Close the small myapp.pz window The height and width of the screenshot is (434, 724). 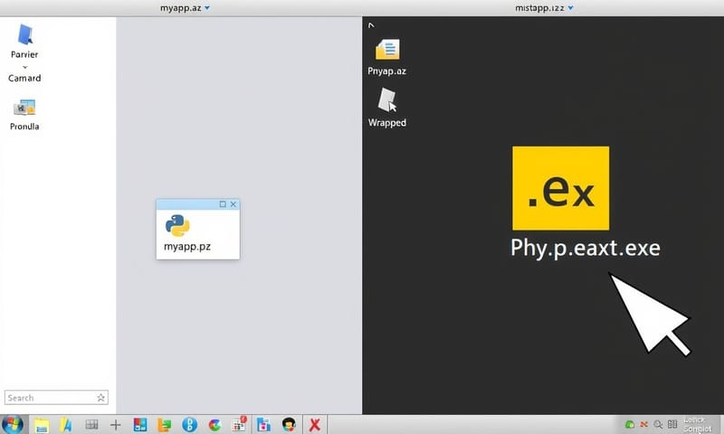233,203
